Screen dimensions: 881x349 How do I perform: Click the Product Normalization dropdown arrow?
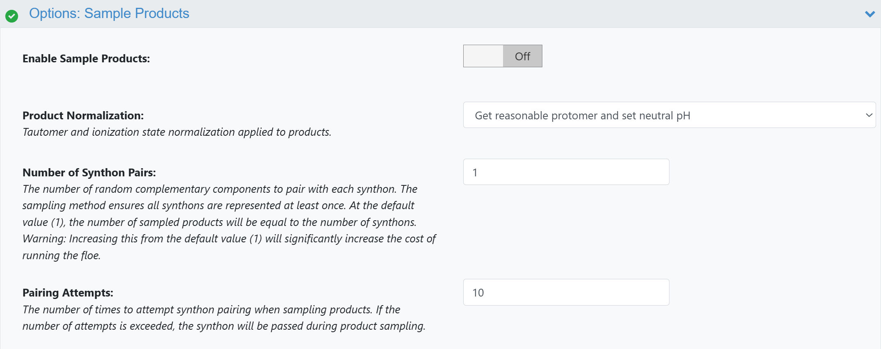[x=868, y=115]
